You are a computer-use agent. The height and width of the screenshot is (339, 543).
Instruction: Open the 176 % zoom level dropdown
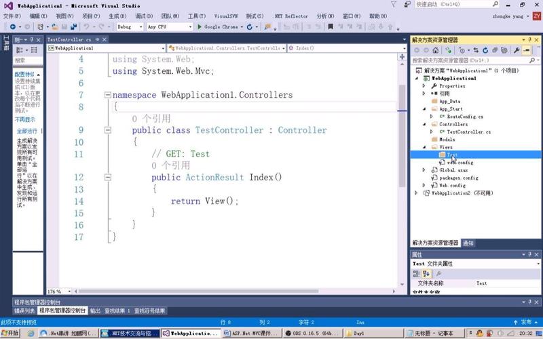click(69, 292)
